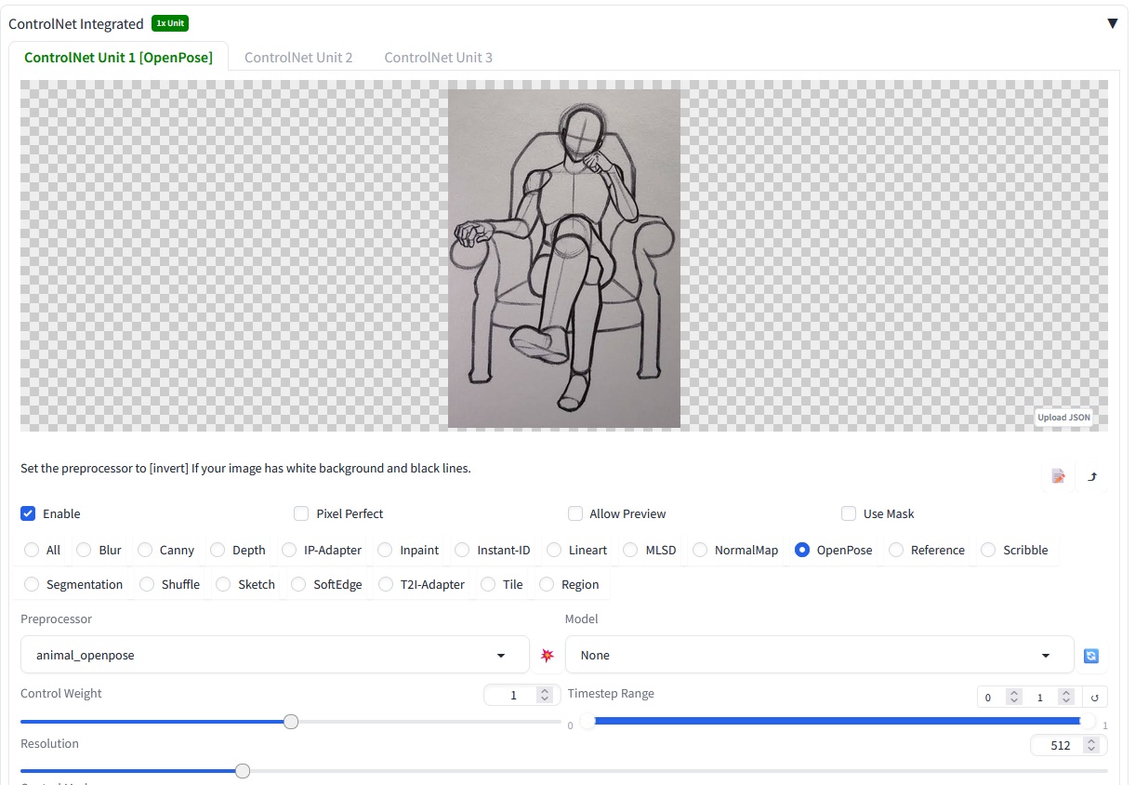
Task: Click the new canvas document icon
Action: [x=1058, y=476]
